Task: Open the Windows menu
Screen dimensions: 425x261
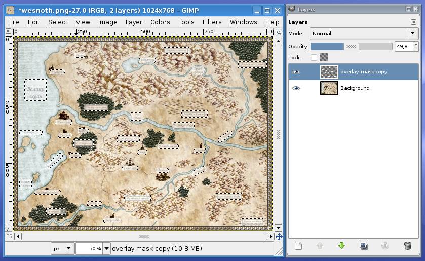Action: tap(243, 22)
